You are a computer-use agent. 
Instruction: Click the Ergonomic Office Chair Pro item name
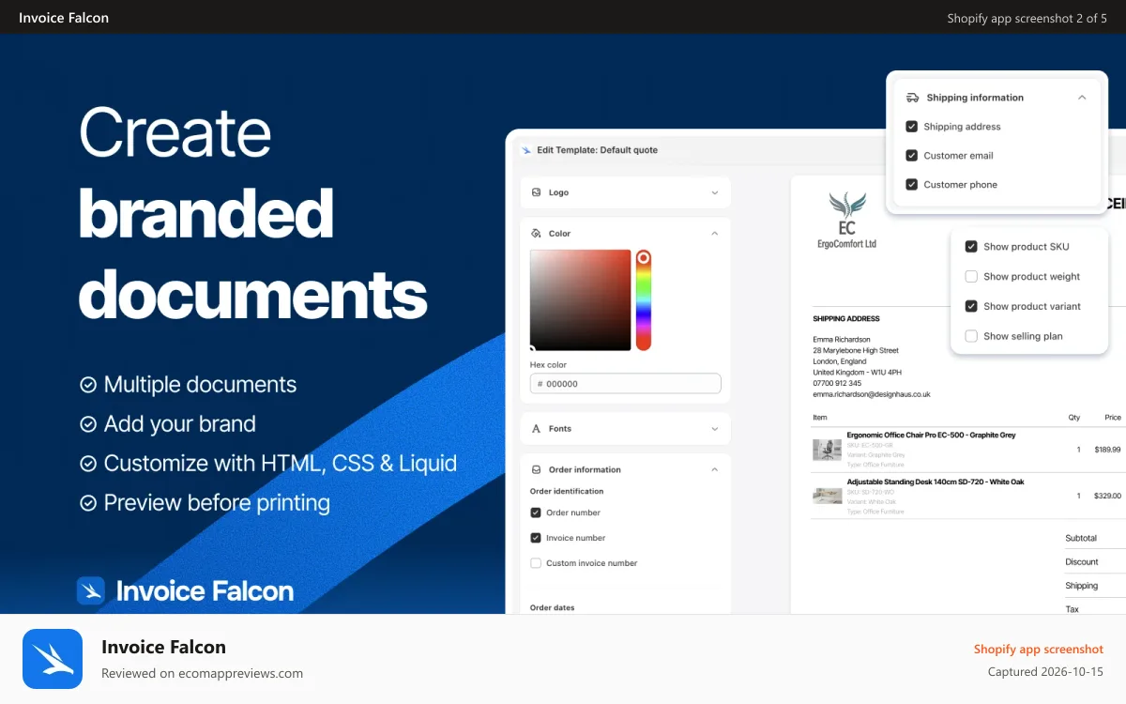(x=931, y=436)
